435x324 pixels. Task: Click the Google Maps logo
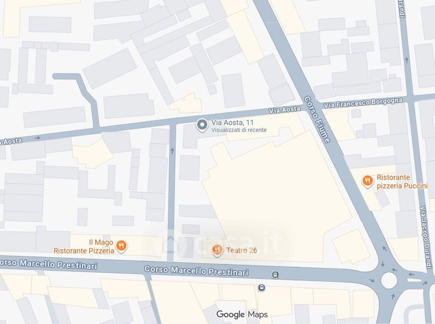[242, 314]
